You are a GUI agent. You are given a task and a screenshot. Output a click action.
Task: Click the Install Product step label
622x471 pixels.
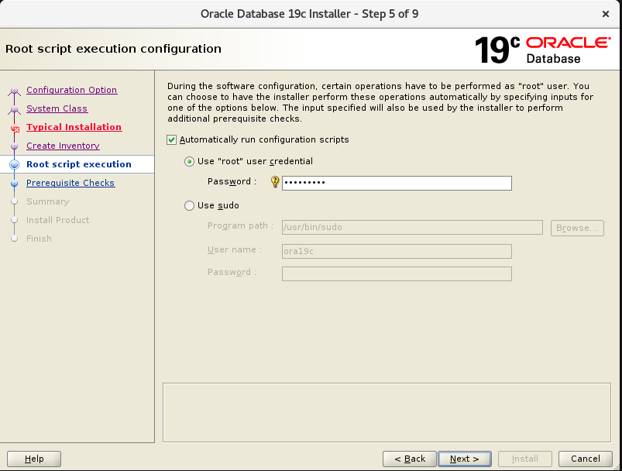(57, 220)
